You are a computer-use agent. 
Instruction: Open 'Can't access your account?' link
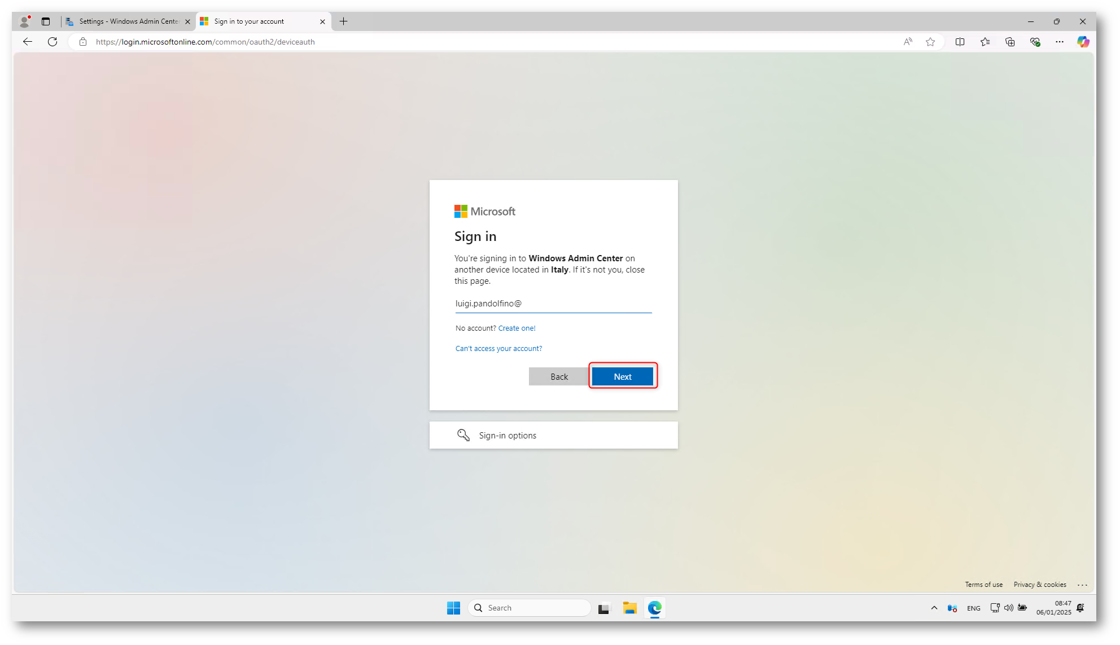tap(498, 348)
